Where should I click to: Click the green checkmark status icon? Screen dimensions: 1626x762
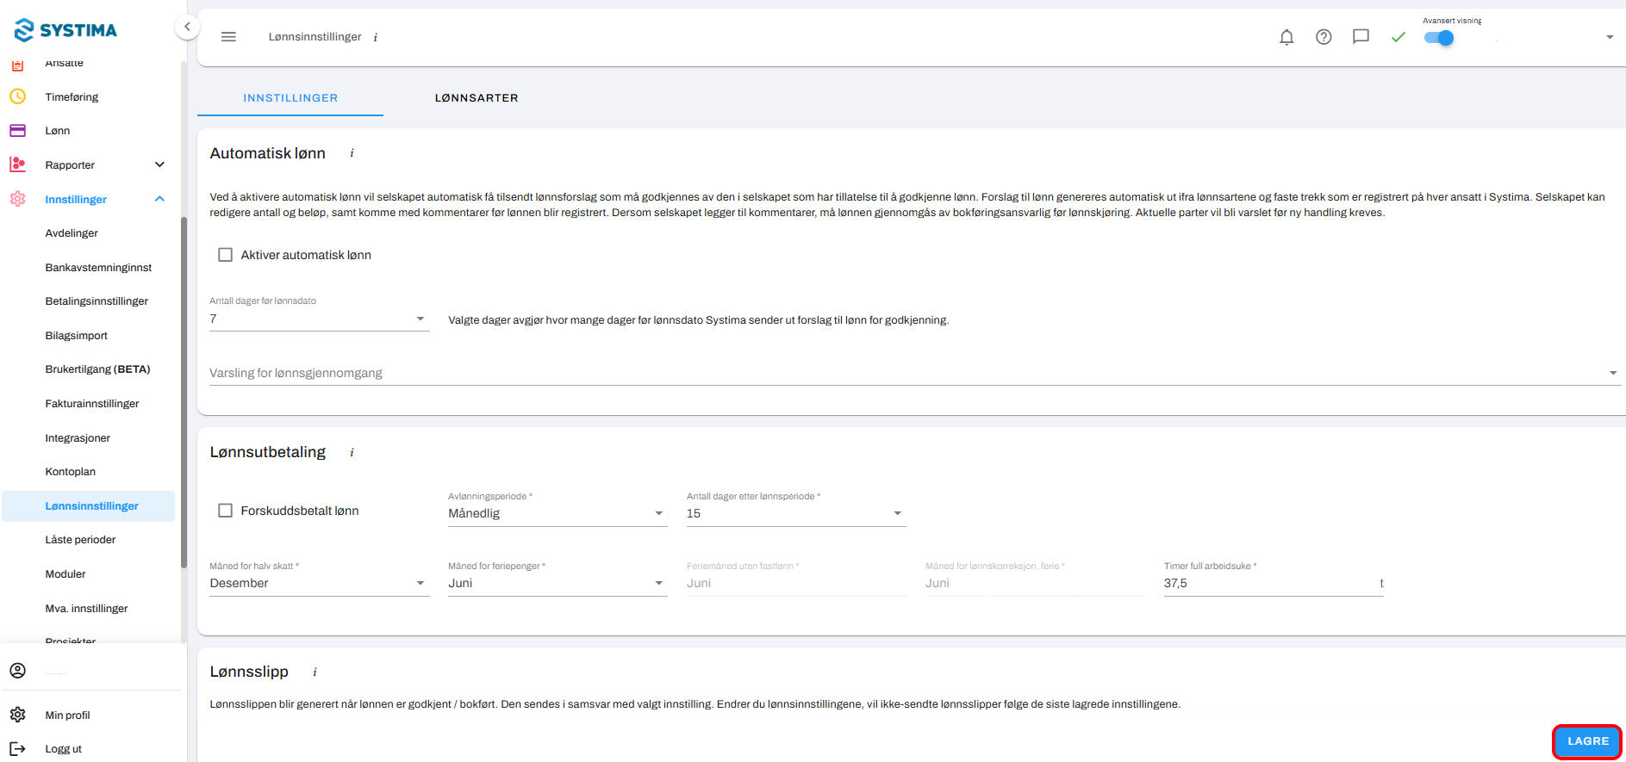tap(1398, 37)
